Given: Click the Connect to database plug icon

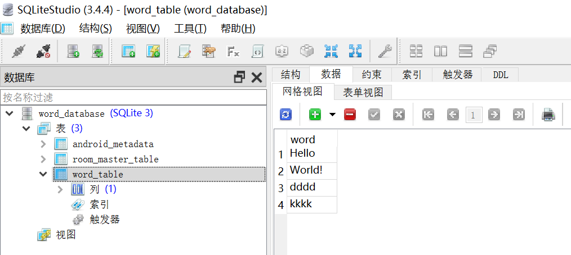Looking at the screenshot, I should tap(18, 52).
